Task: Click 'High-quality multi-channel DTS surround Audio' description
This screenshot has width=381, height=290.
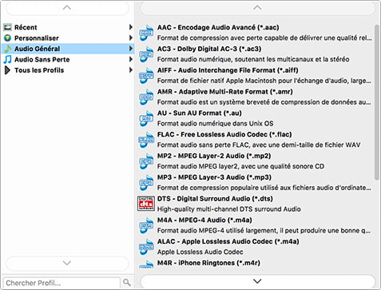Action: 229,209
